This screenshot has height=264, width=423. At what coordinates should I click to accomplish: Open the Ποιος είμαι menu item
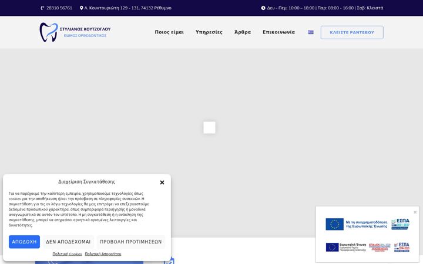pyautogui.click(x=169, y=32)
